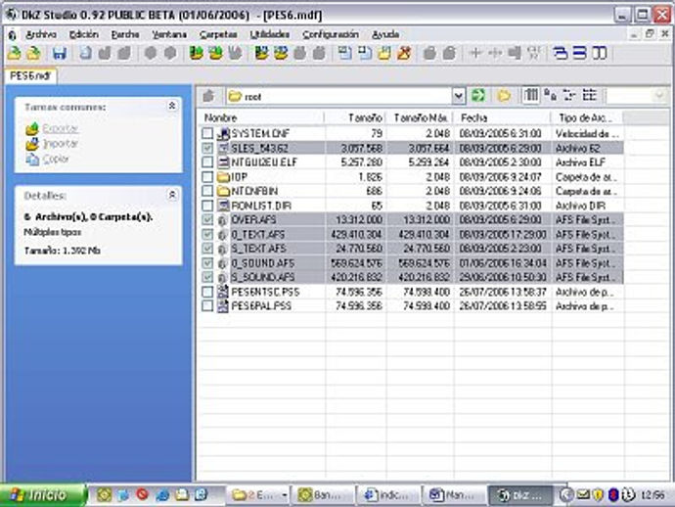The image size is (675, 507).
Task: Click the Tipo de Arc... column header
Action: point(588,117)
